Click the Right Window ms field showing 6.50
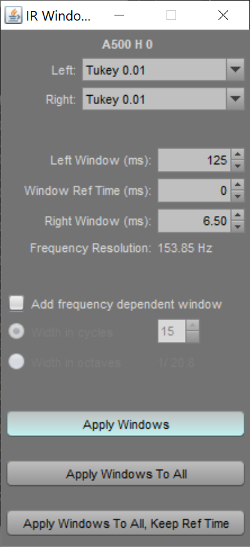Viewport: 250px width, 547px height. 194,221
